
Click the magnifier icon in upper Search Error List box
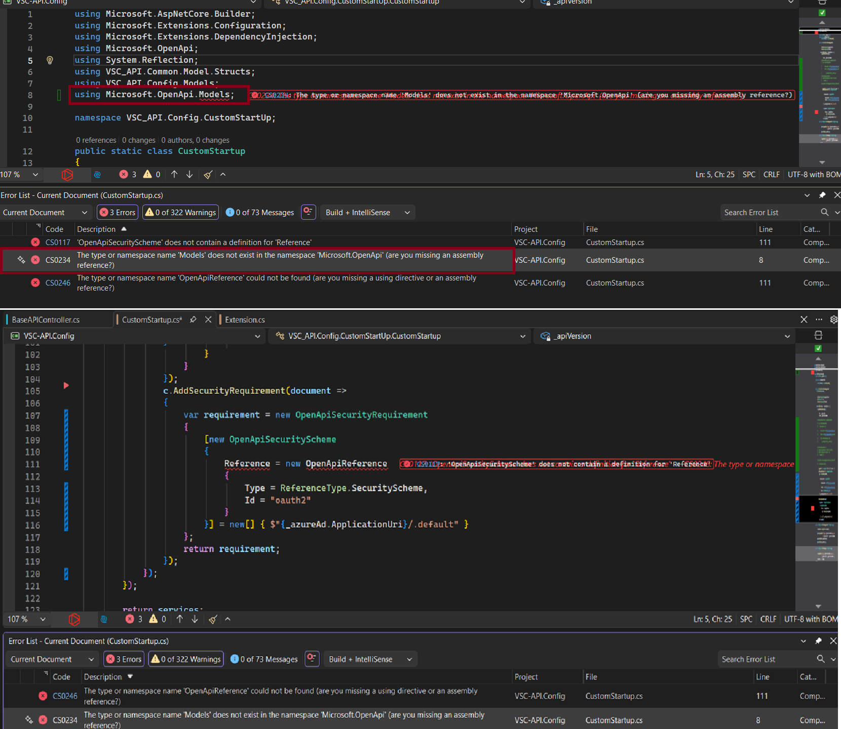tap(825, 212)
